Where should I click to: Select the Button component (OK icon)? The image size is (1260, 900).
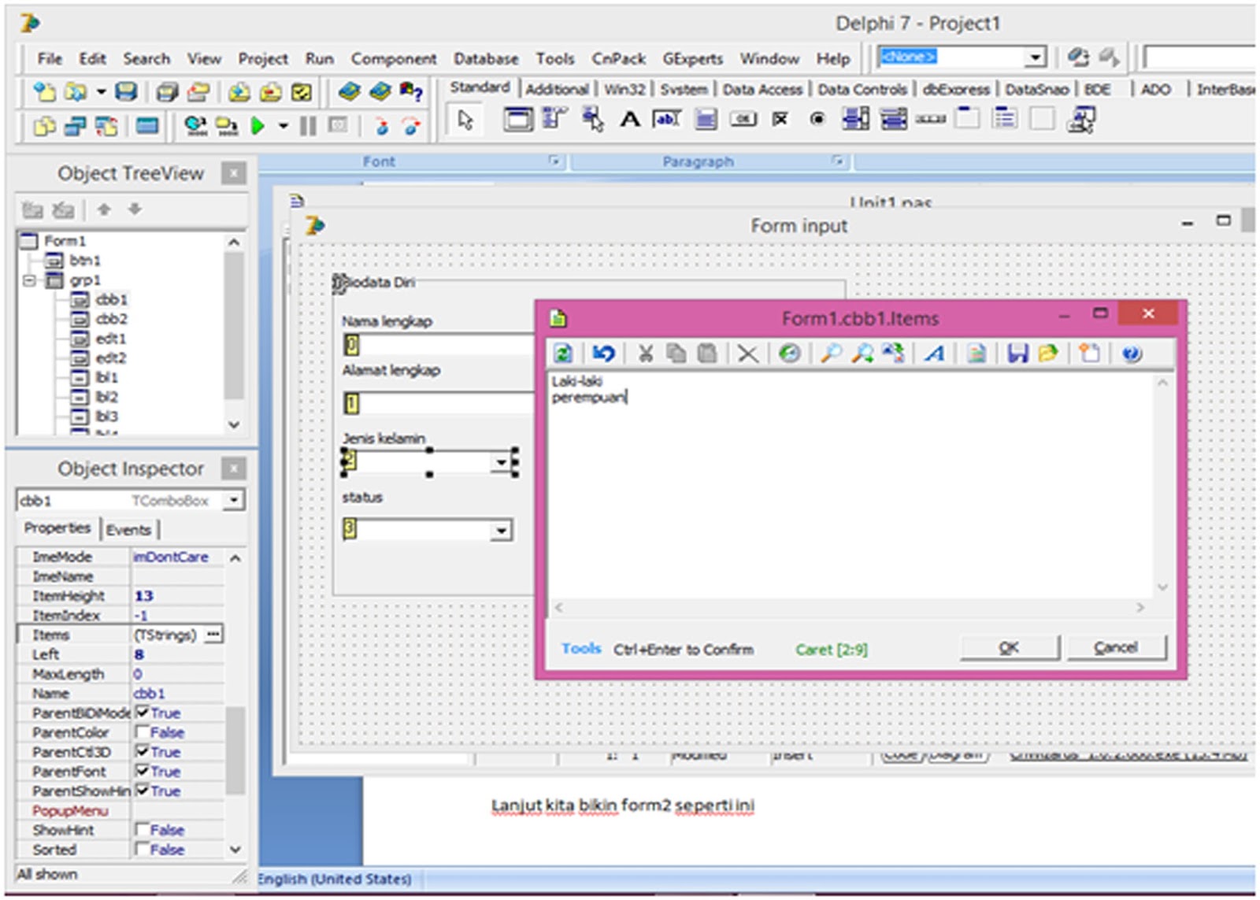click(x=743, y=120)
